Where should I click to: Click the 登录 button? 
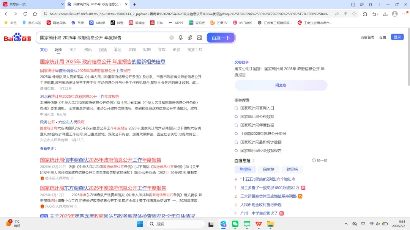pos(397,37)
